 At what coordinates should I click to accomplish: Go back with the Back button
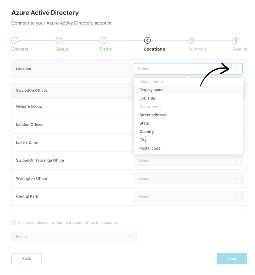pos(27,259)
